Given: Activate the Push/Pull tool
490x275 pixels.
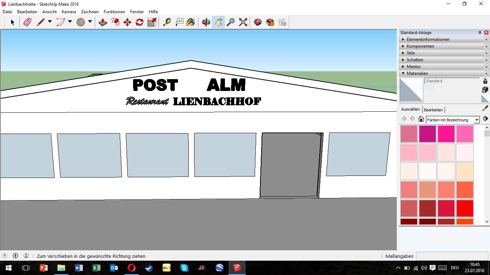Looking at the screenshot, I should [103, 22].
